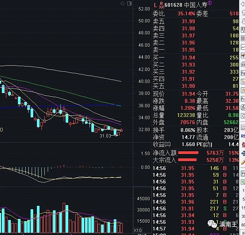Select the 买一 bid row at 31.94
The height and width of the screenshot is (235, 245).
pos(195,58)
